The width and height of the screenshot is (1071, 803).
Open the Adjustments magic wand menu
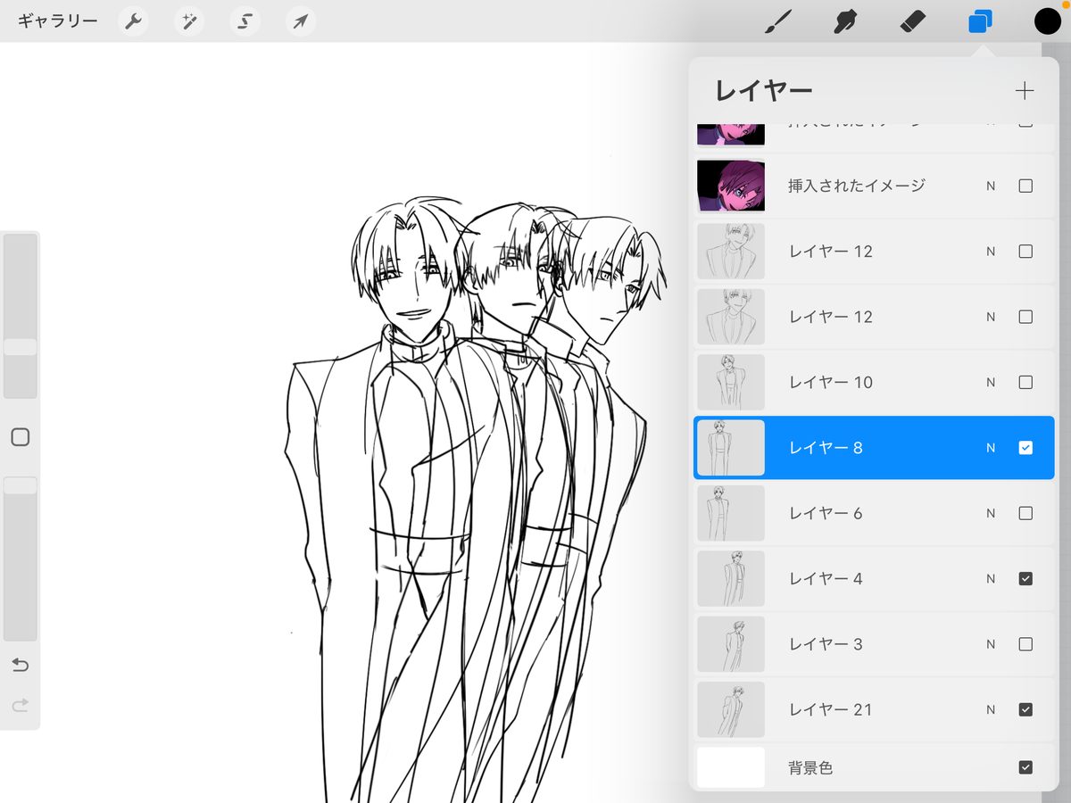[x=189, y=21]
